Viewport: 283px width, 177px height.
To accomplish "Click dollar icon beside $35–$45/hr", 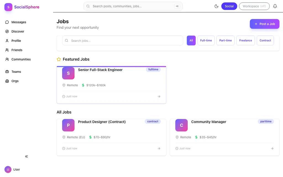I will 196,137.
